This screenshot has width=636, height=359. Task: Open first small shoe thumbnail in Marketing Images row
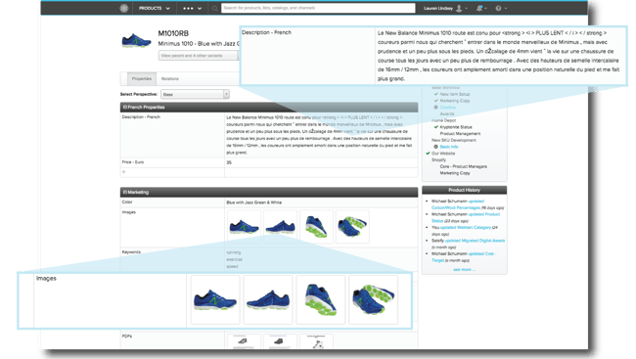[x=244, y=227]
